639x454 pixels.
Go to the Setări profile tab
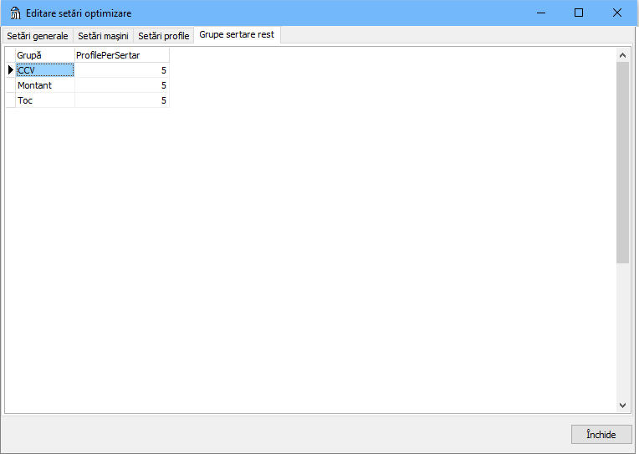[x=164, y=36]
